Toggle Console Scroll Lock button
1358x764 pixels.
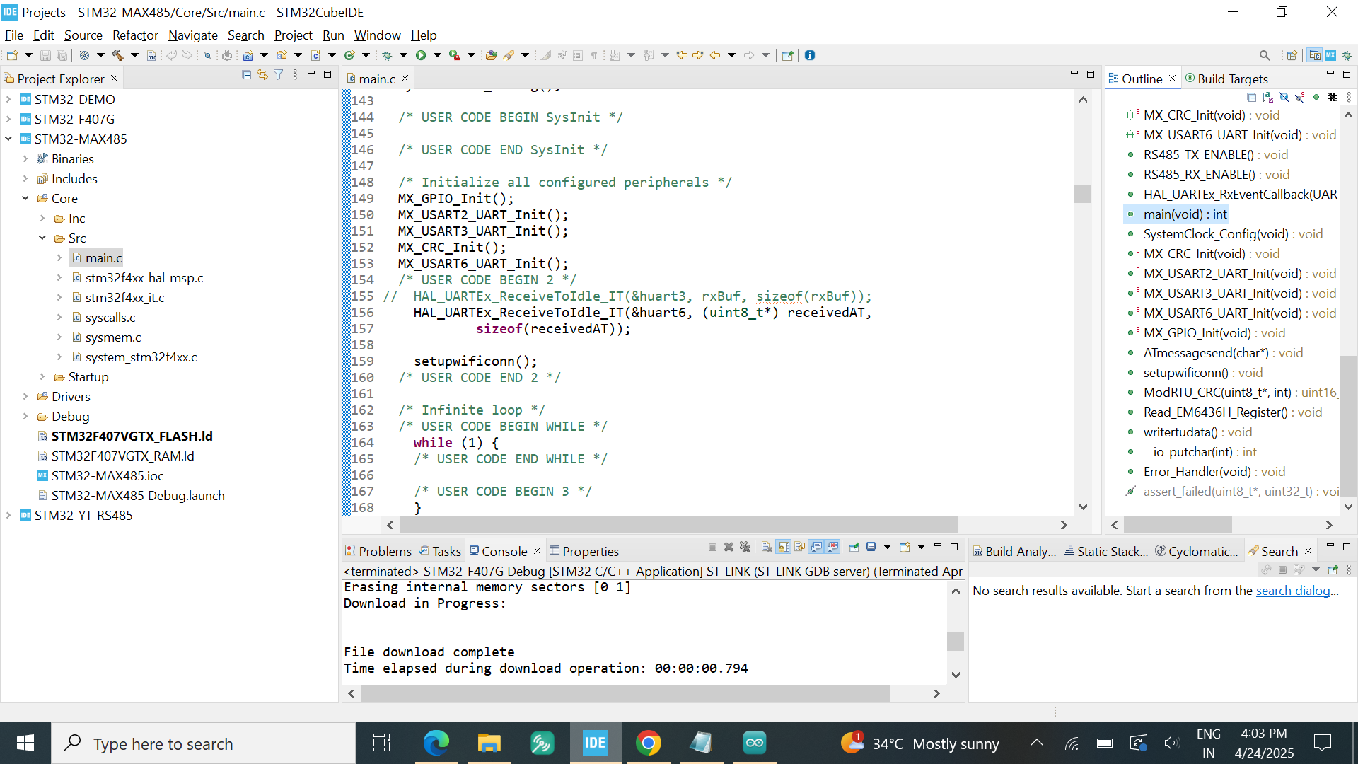783,547
